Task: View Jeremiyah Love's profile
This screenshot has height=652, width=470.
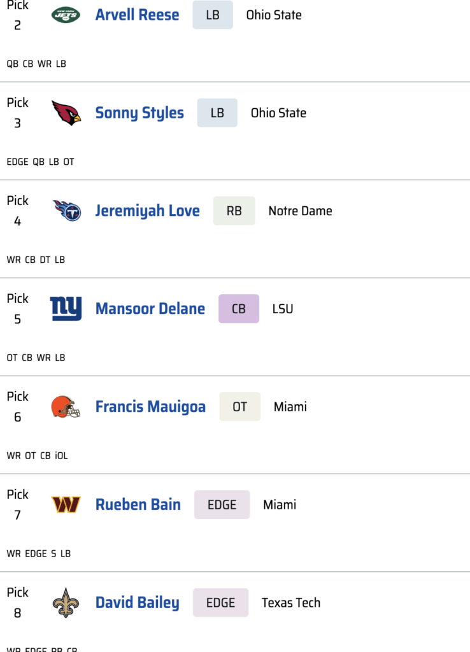Action: [x=147, y=211]
